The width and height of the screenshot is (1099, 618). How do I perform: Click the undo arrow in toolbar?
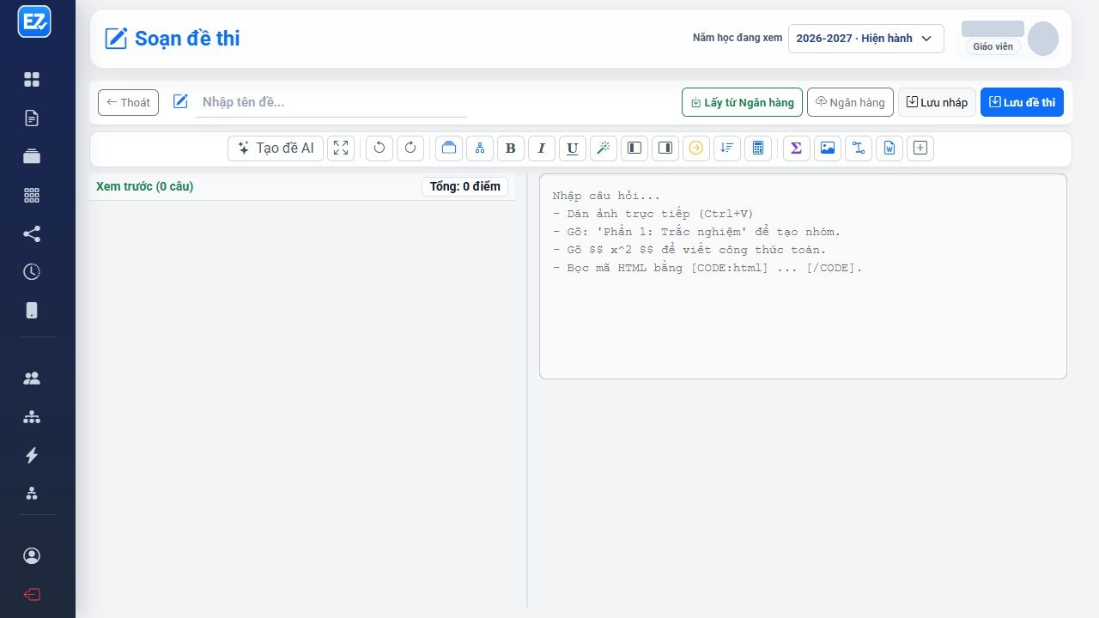pyautogui.click(x=379, y=148)
